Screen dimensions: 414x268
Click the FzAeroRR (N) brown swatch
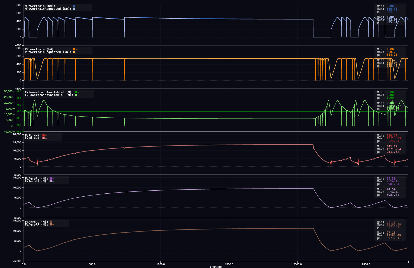[x=51, y=224]
